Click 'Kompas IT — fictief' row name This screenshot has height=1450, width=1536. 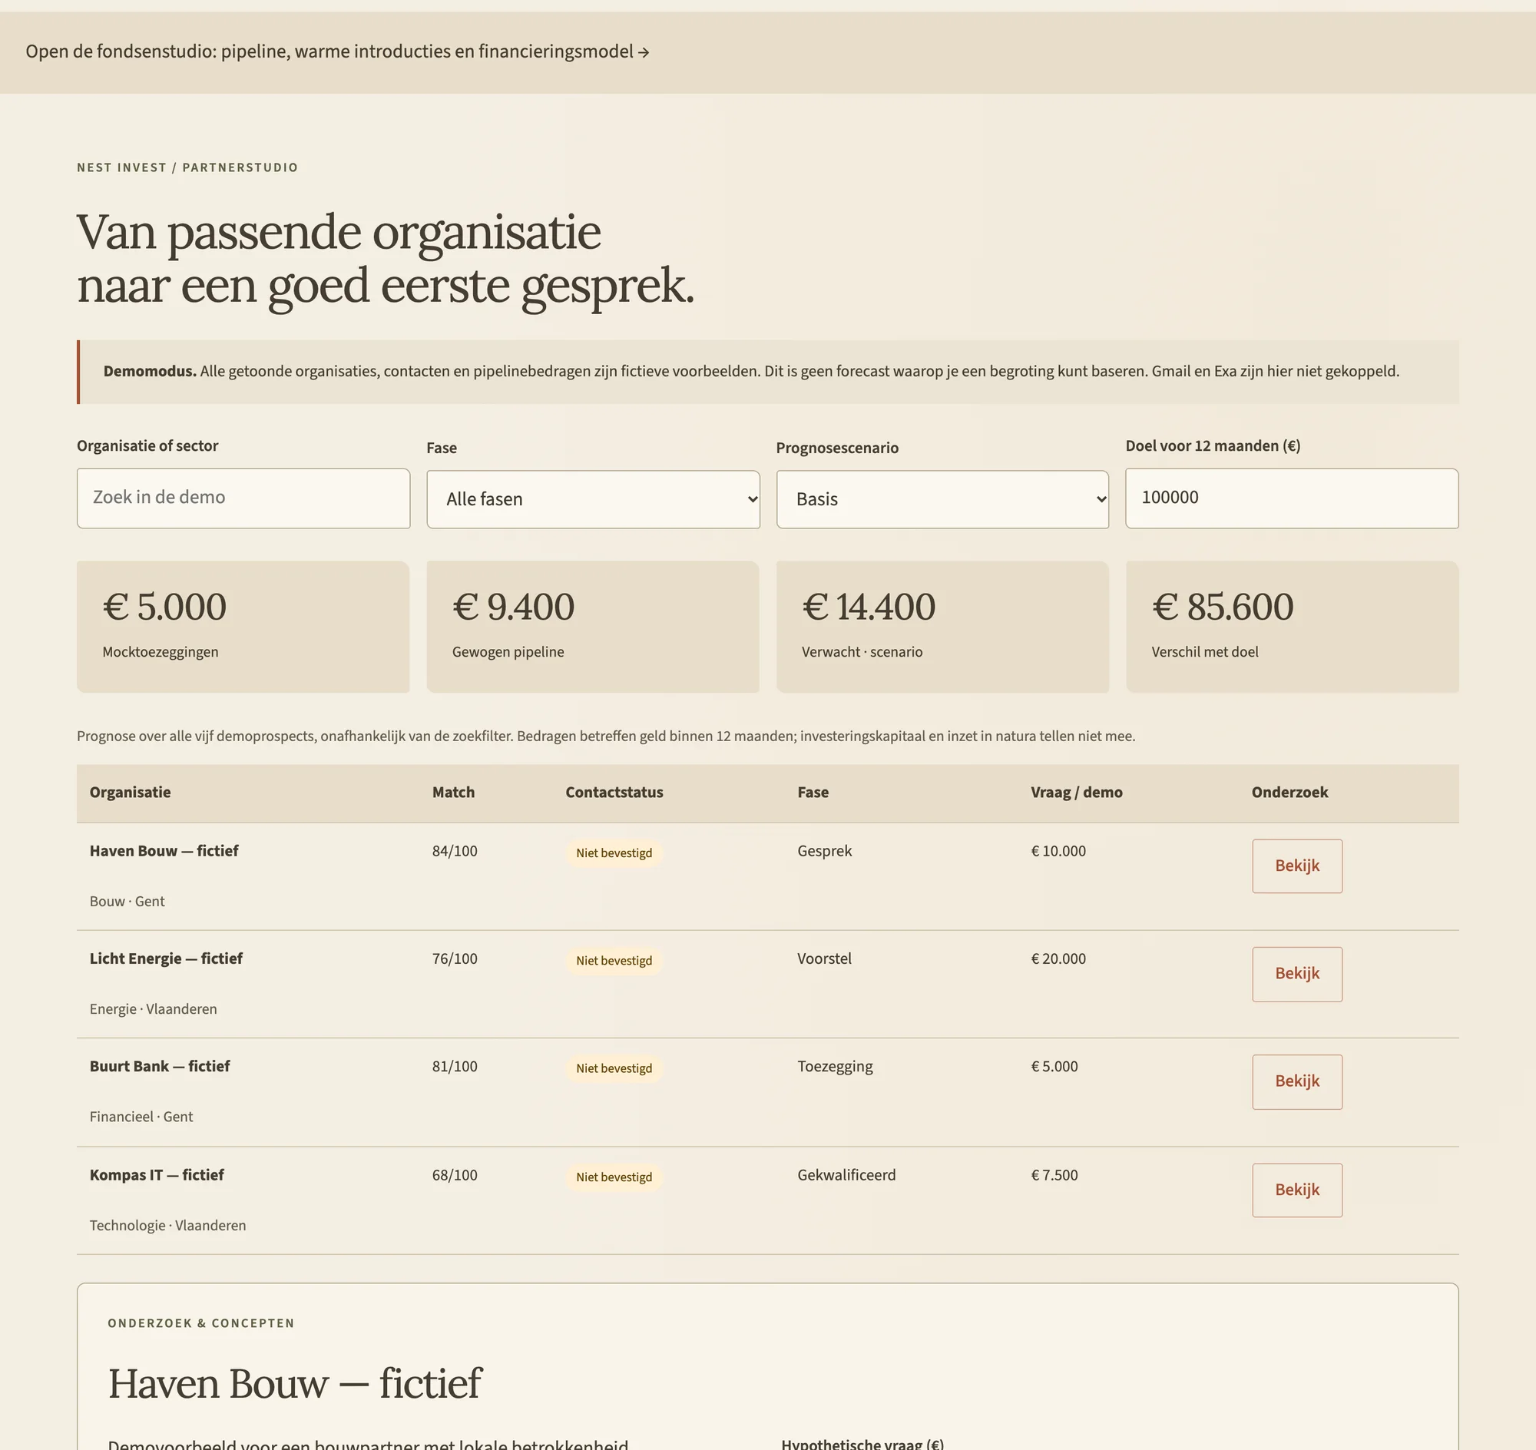[157, 1175]
